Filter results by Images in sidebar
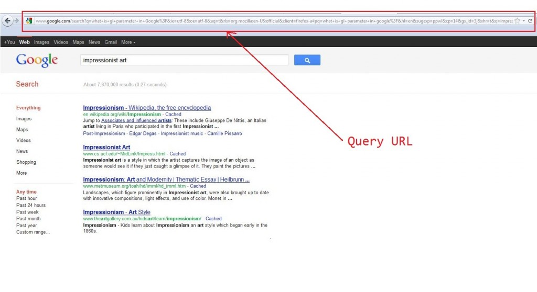The height and width of the screenshot is (292, 537). click(24, 119)
